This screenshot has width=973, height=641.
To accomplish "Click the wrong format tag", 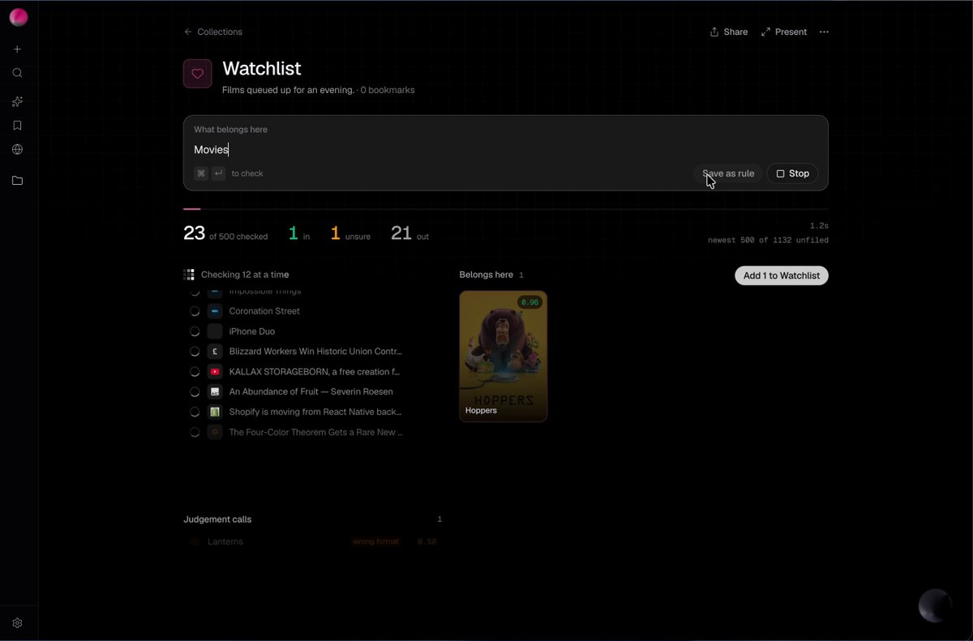I will [x=375, y=541].
